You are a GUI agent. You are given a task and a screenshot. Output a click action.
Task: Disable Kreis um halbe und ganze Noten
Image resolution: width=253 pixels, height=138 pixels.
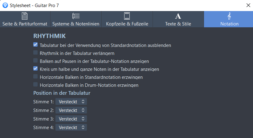(35, 69)
